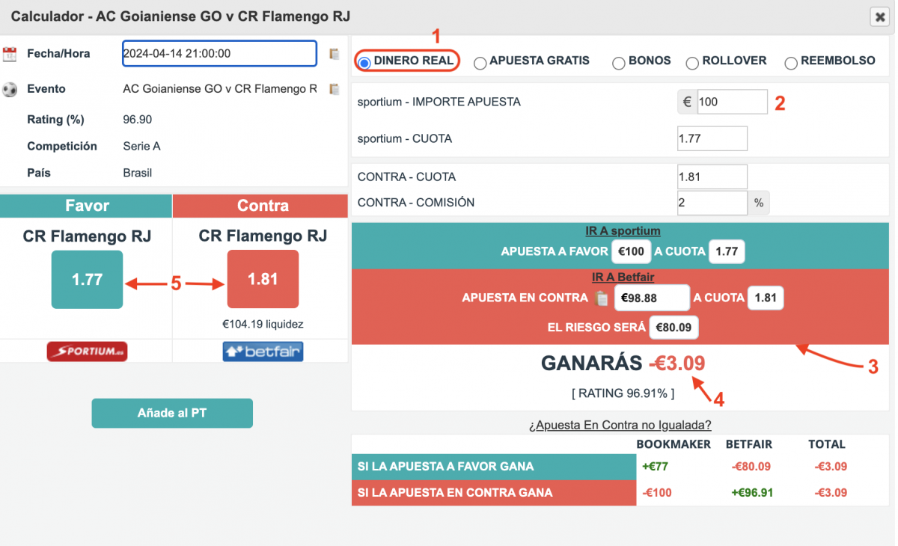This screenshot has width=898, height=546.
Task: Click the red 1.81 Contra odds box
Action: tap(263, 279)
